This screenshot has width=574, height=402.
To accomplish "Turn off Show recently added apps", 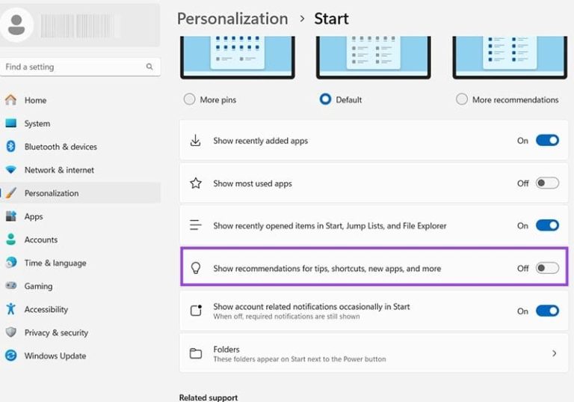I will (x=547, y=140).
